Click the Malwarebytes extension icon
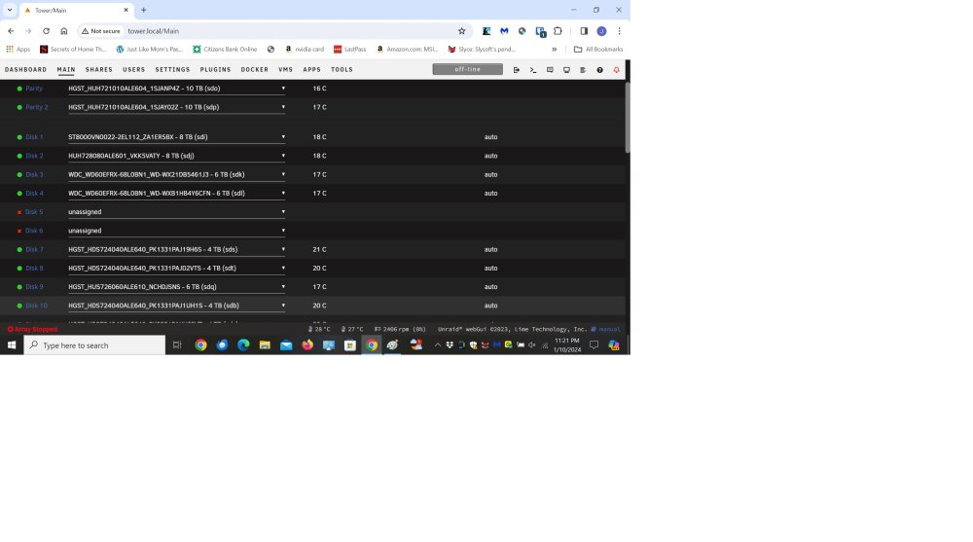Image resolution: width=973 pixels, height=542 pixels. click(504, 31)
